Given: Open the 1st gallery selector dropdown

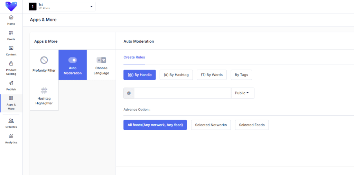Looking at the screenshot, I should click(62, 7).
